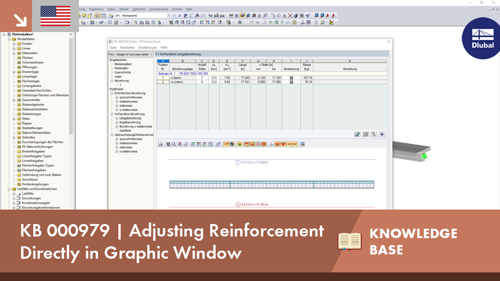Expand the Knoten tree node

[x=14, y=44]
